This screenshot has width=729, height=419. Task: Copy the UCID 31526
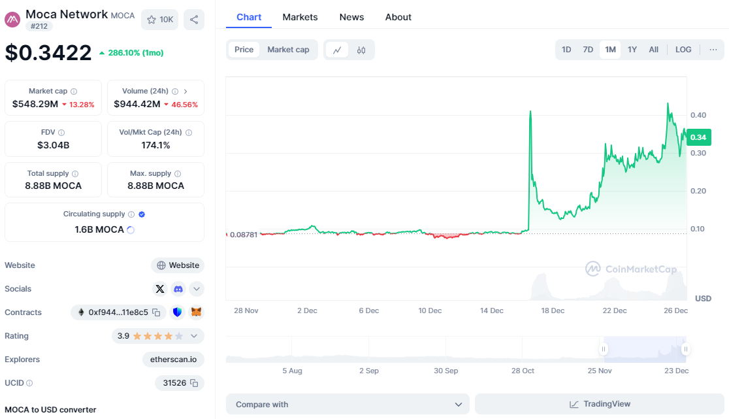pyautogui.click(x=195, y=383)
